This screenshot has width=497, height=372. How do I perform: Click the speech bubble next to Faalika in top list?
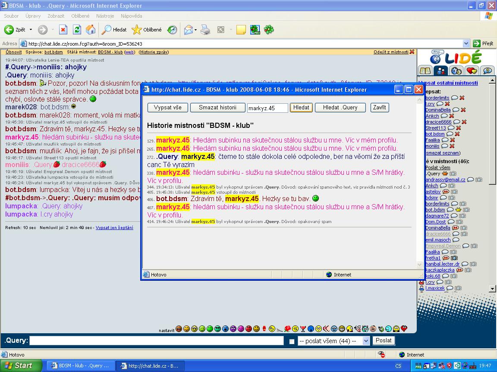[445, 140]
